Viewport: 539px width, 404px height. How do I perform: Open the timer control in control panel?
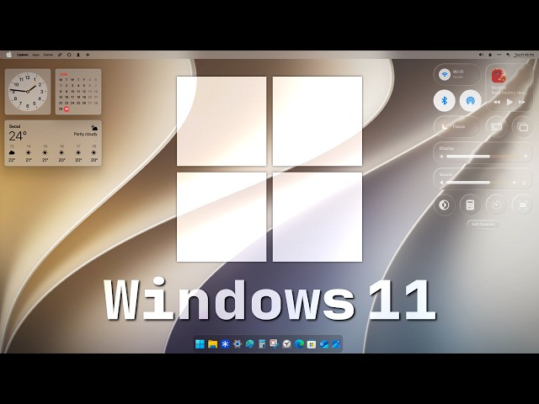tap(496, 205)
